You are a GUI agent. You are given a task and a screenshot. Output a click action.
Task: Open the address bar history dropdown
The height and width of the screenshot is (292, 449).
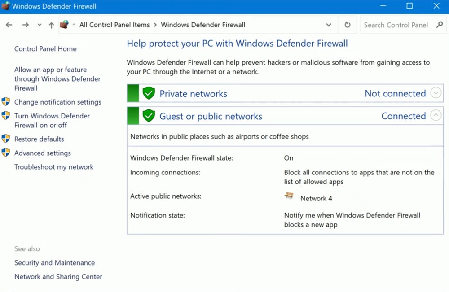click(x=329, y=25)
